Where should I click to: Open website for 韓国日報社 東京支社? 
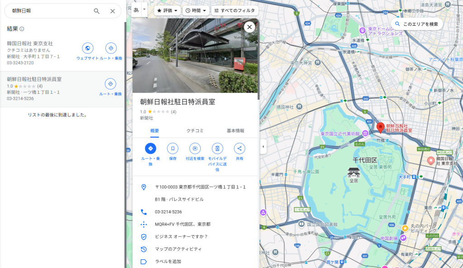pyautogui.click(x=87, y=48)
